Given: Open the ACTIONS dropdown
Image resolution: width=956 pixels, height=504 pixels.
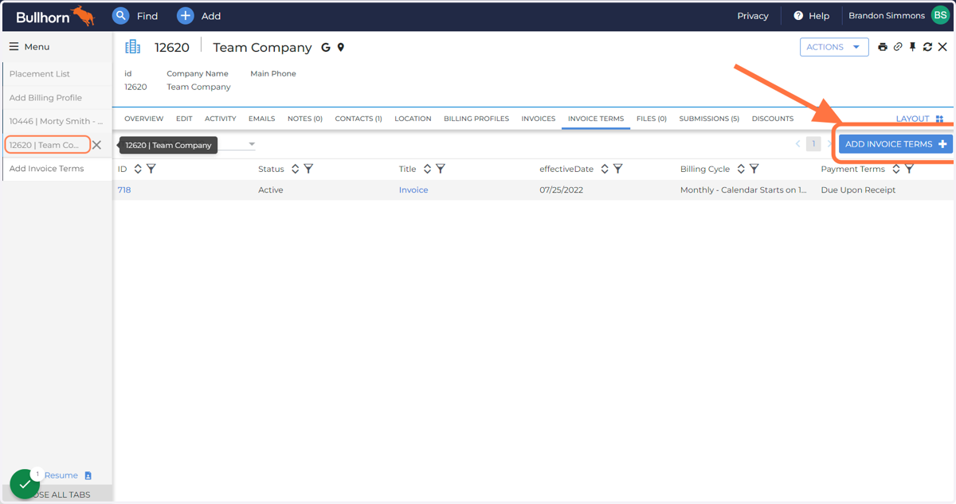Looking at the screenshot, I should tap(833, 47).
